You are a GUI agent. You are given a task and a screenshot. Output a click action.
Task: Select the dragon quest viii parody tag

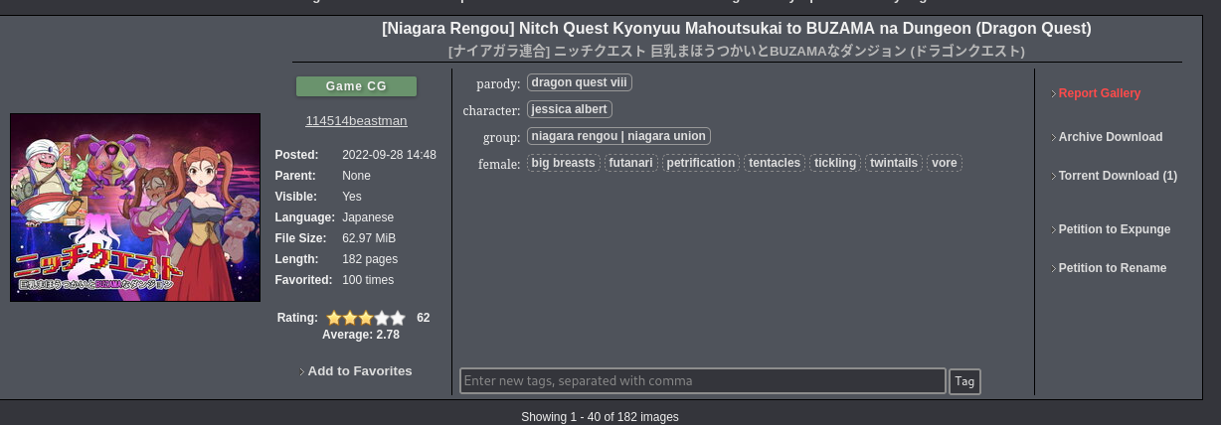pos(579,82)
